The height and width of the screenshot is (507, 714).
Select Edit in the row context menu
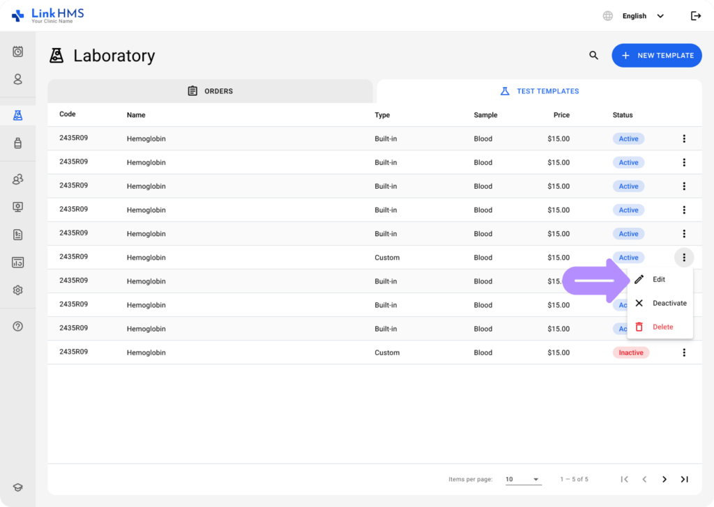click(x=658, y=279)
